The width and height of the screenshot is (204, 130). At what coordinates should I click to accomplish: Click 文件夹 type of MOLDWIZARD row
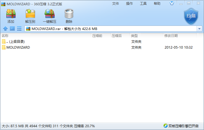(x=136, y=47)
